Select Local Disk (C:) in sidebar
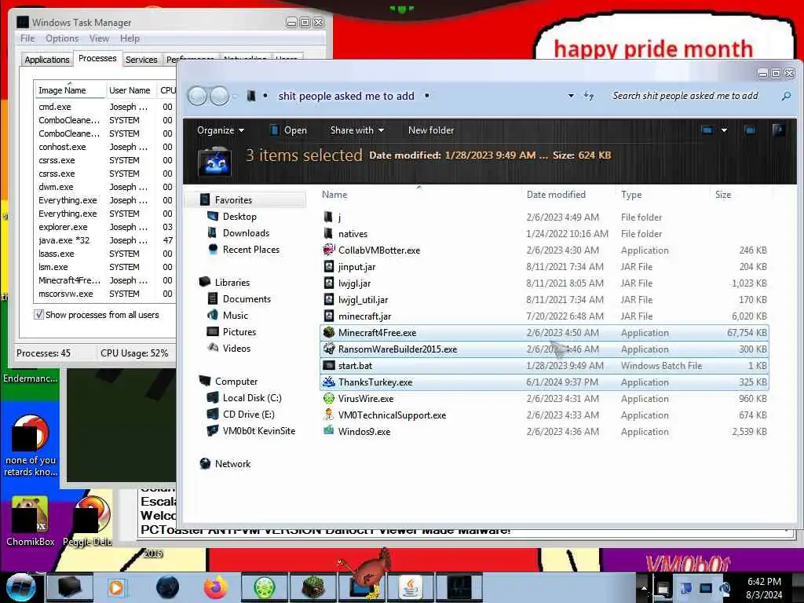Viewport: 804px width, 603px height. click(252, 398)
